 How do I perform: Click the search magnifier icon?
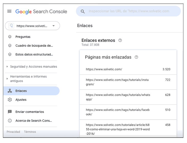[82, 11]
